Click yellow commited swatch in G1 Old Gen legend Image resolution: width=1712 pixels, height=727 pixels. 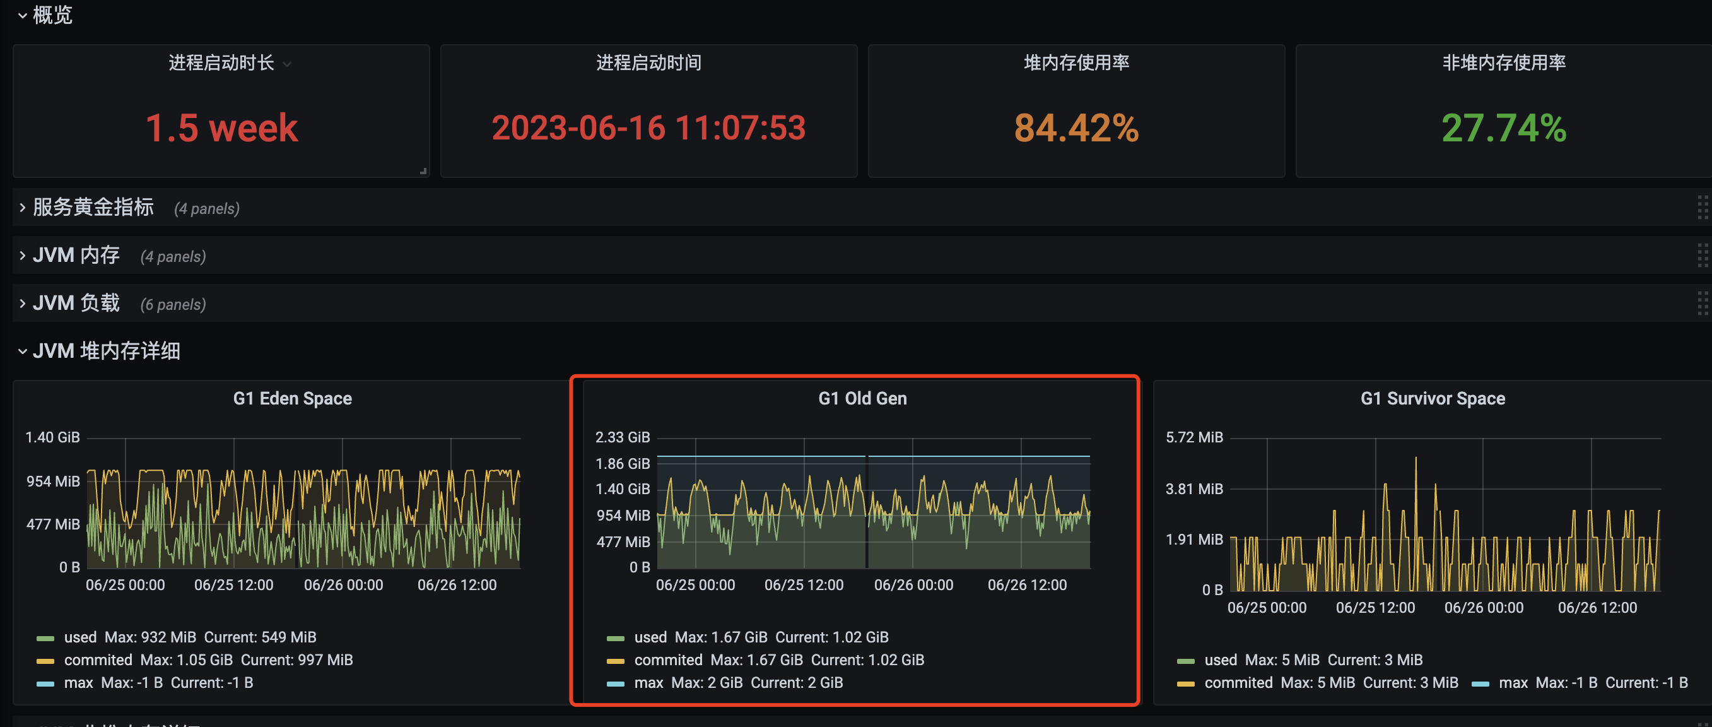point(616,661)
